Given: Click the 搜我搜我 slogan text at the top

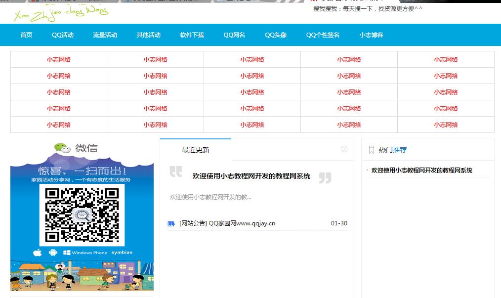Looking at the screenshot, I should (368, 8).
